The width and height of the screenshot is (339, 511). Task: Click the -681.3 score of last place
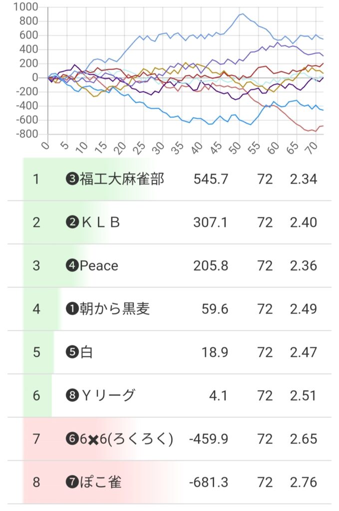coord(209,483)
